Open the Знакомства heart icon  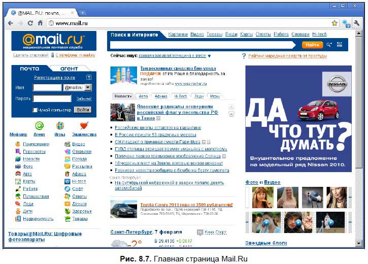tap(84, 126)
